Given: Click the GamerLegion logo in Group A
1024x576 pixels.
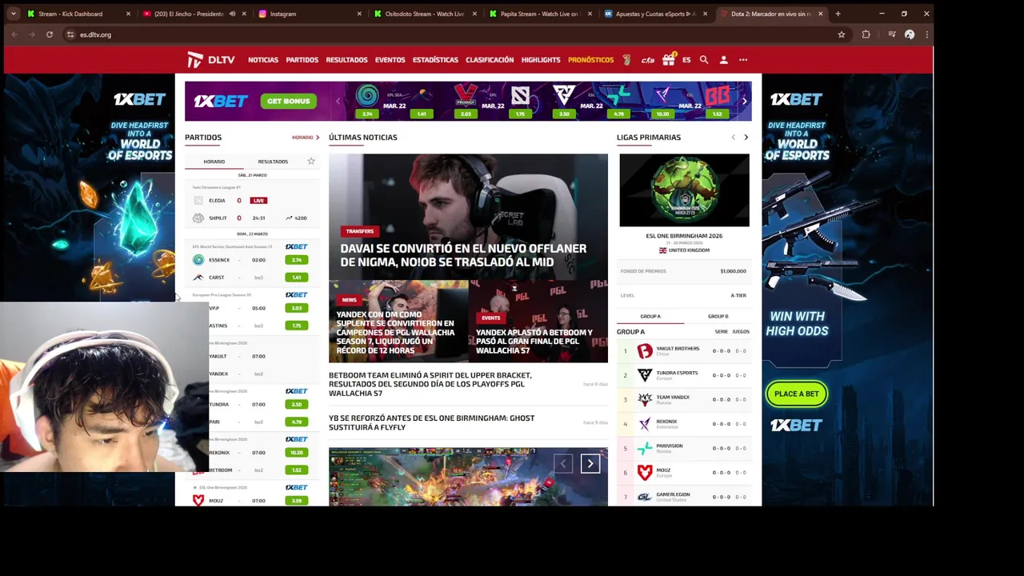Looking at the screenshot, I should (x=645, y=497).
